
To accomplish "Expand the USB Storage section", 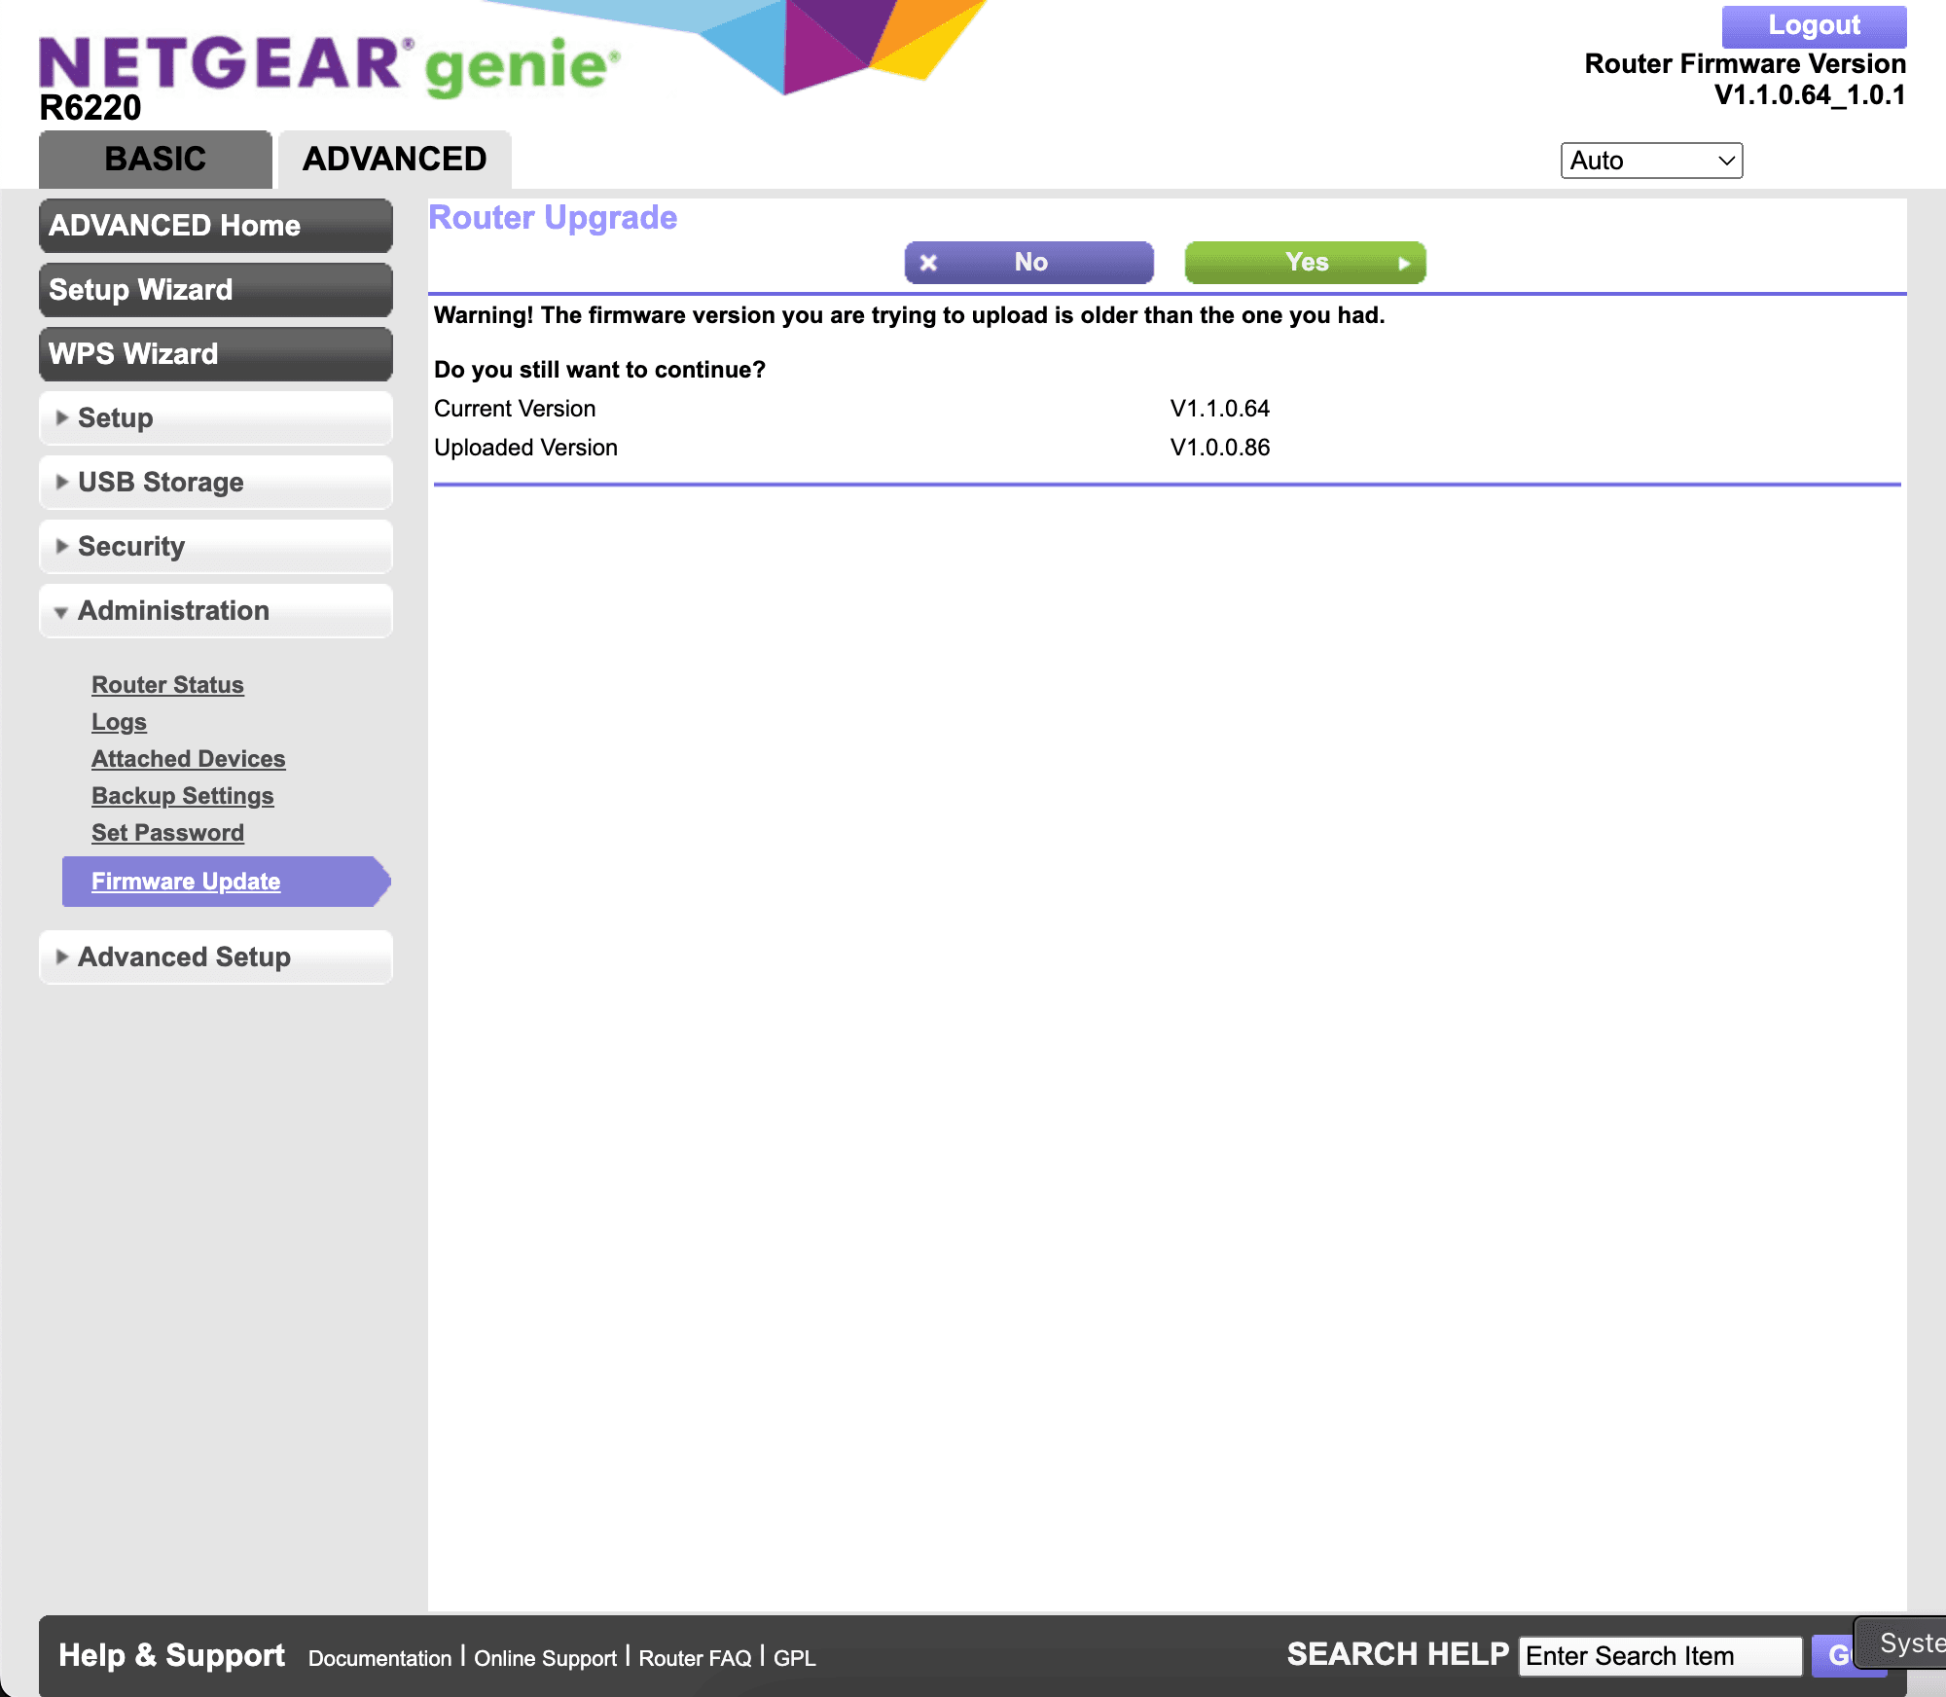I will coord(216,483).
